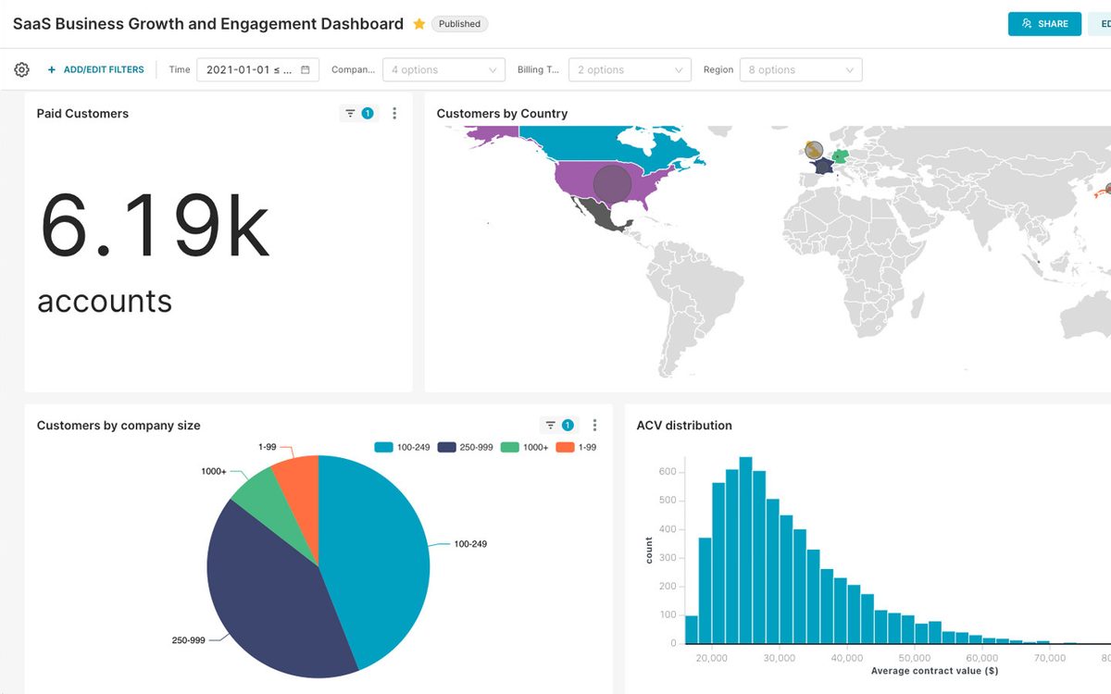Click France on the world map

tap(823, 167)
